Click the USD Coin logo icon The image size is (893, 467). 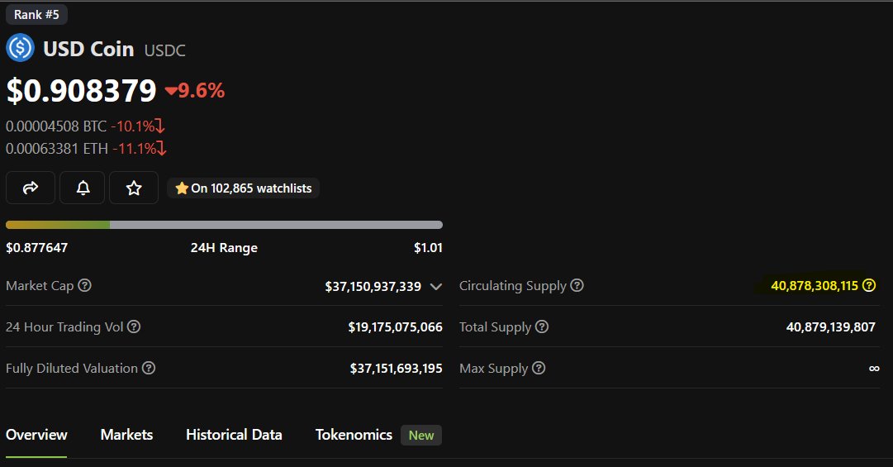[20, 48]
